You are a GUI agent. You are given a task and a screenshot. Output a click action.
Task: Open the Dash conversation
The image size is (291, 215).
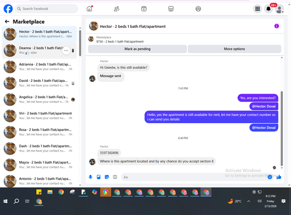(39, 148)
